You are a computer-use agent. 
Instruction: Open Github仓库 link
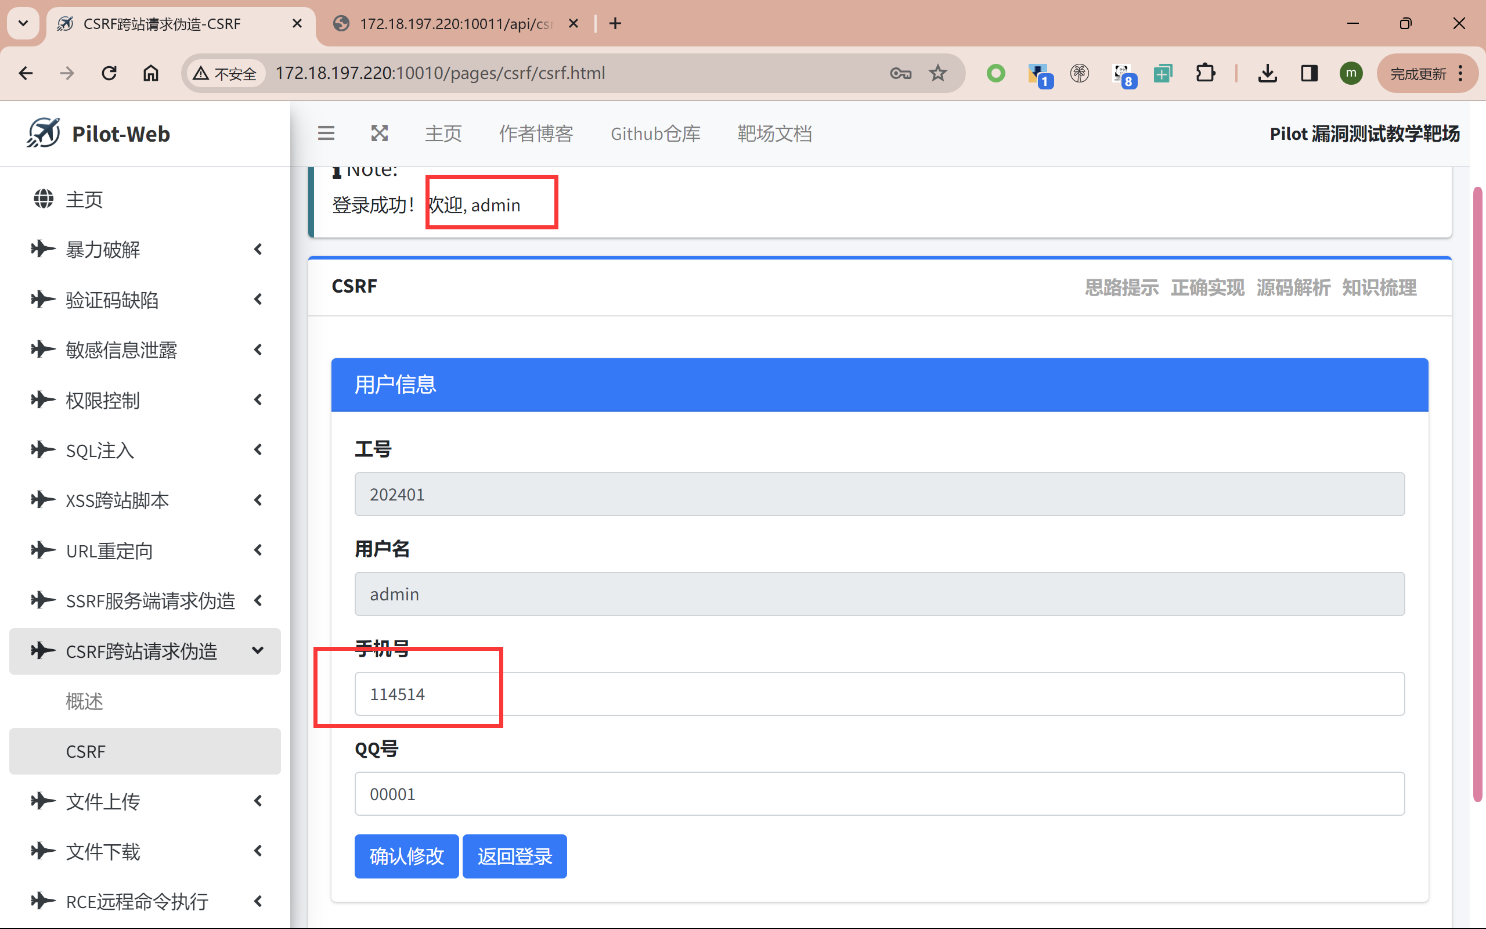[655, 134]
